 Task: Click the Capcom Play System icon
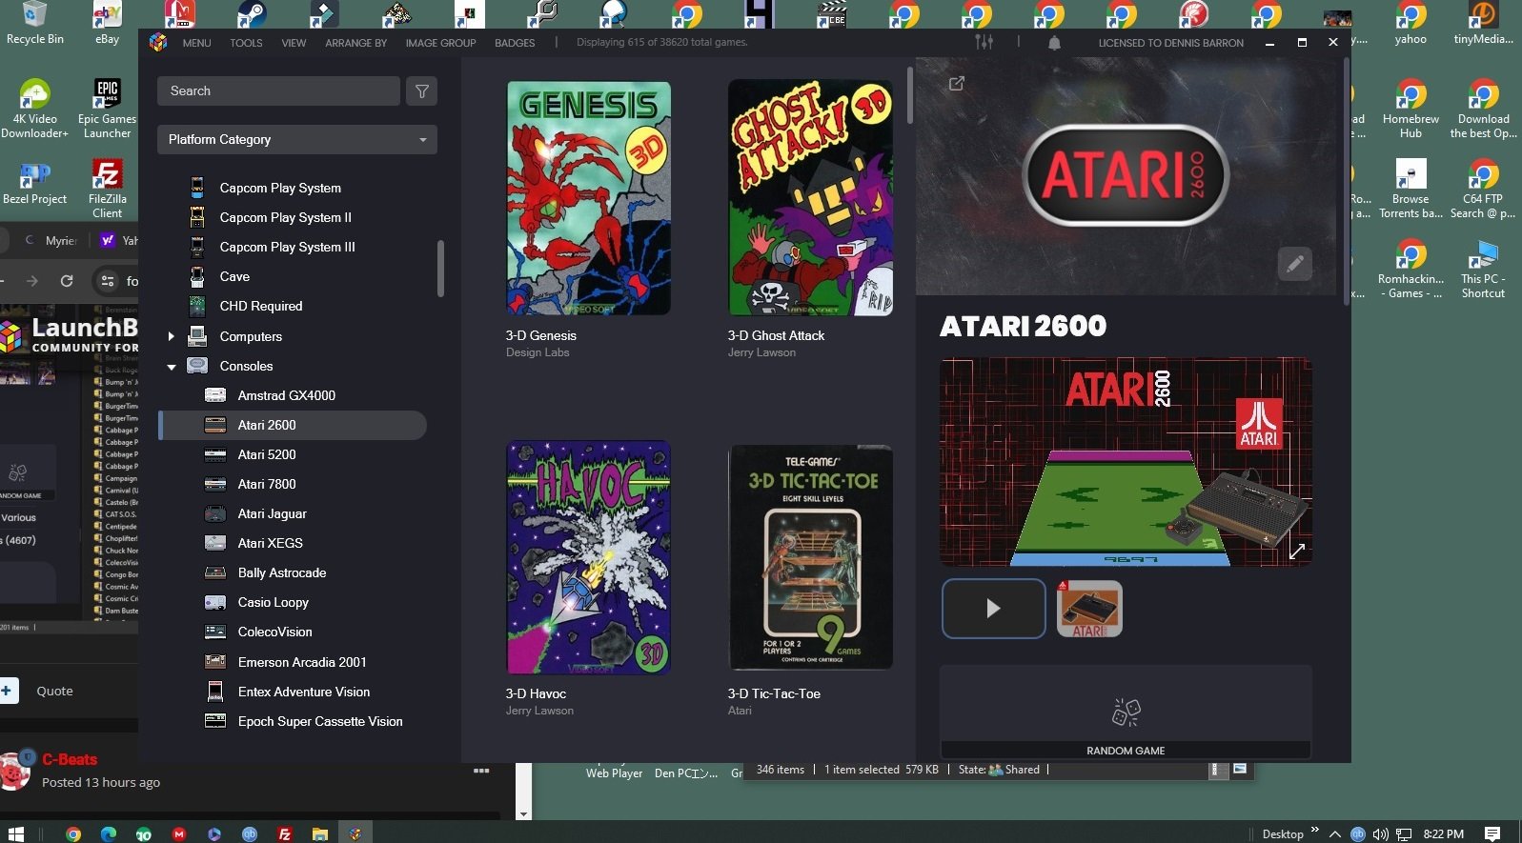(197, 188)
